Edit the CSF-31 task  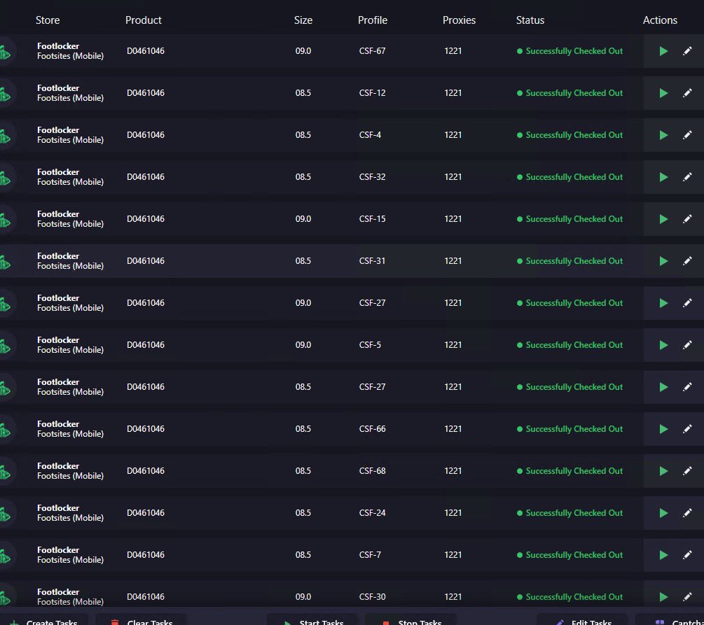687,261
